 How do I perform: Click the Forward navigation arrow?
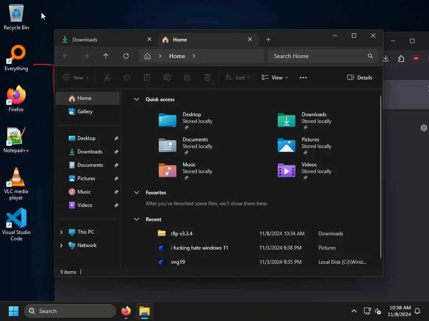(86, 56)
